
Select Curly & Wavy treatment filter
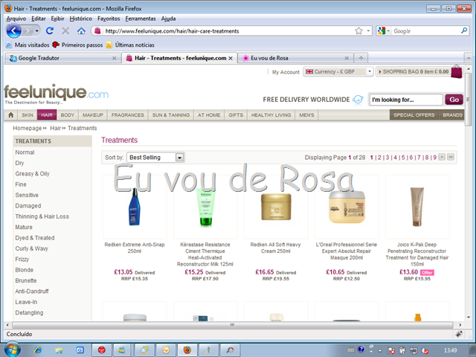pos(31,248)
